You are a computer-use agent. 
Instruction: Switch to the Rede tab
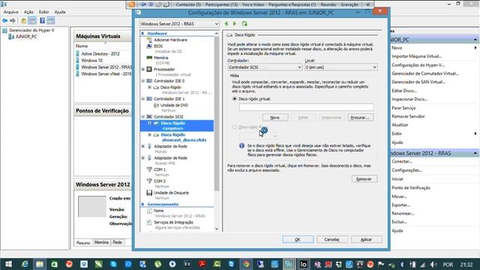coord(117,242)
